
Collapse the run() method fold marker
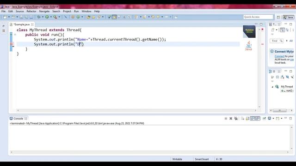[x=15, y=35]
